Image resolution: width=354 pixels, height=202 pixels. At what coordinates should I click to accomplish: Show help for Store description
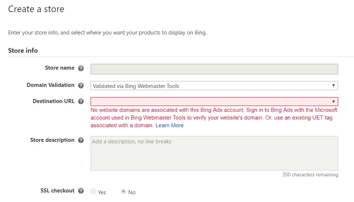81,140
